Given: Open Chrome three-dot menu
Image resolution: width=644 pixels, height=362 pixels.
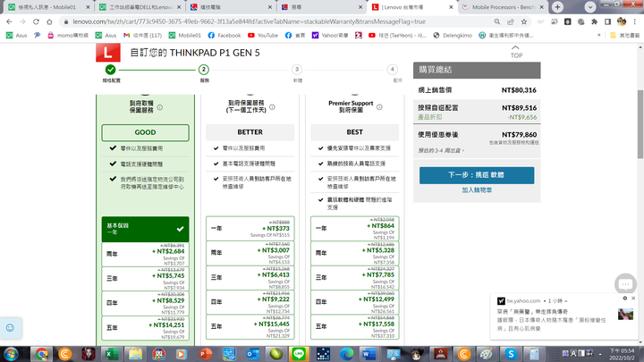Looking at the screenshot, I should pos(635,21).
